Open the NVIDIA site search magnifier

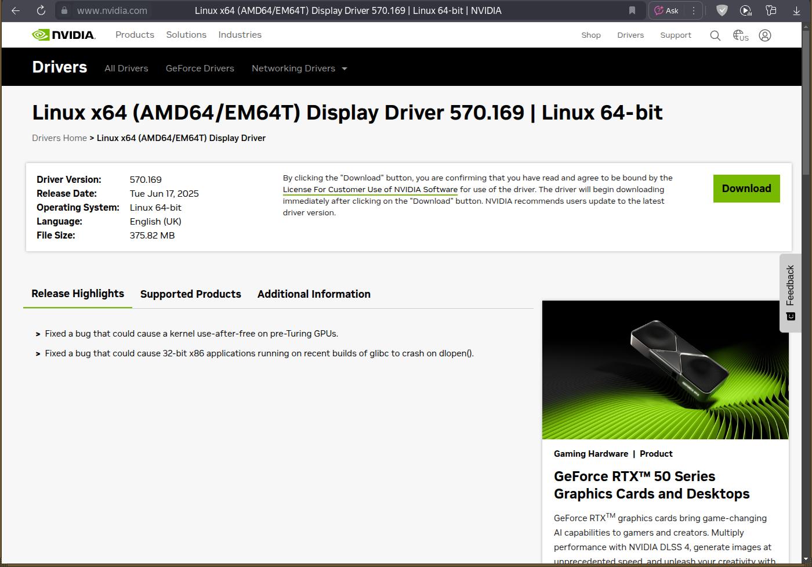(715, 35)
